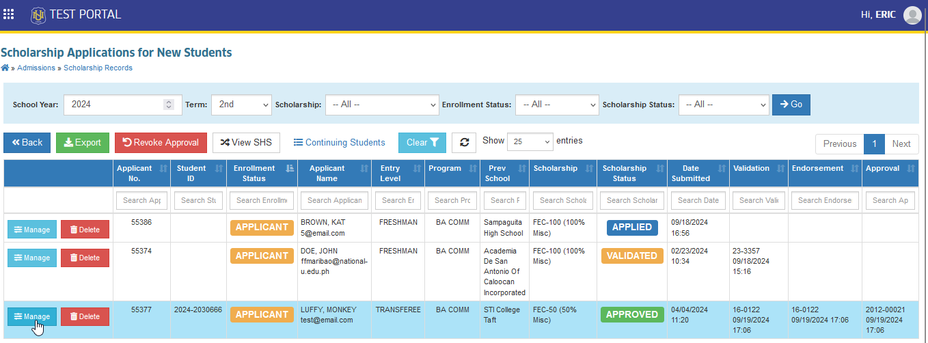Click the university logo beside TEST PORTAL
The height and width of the screenshot is (343, 928).
[38, 14]
